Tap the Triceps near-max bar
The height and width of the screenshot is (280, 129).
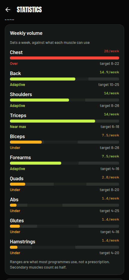[64, 121]
